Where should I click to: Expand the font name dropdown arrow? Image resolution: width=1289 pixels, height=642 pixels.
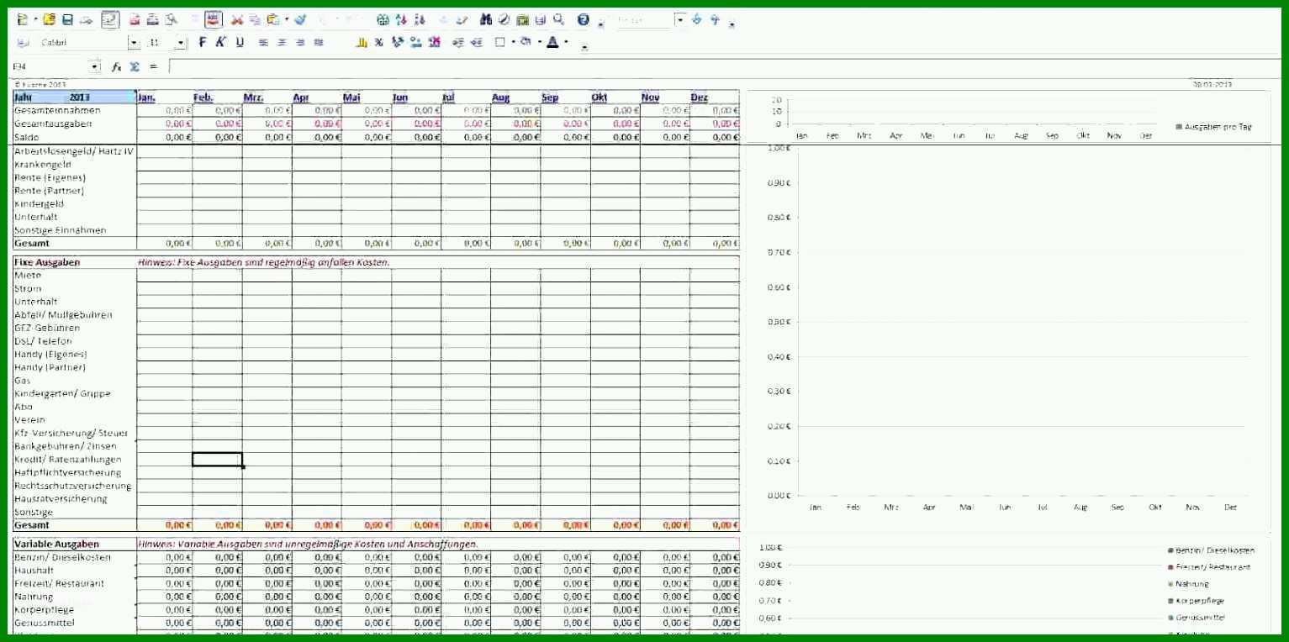point(134,42)
